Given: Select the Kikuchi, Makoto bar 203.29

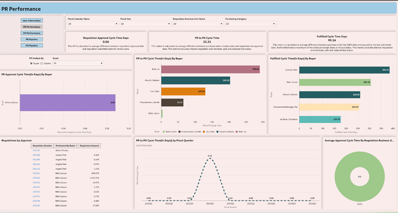Looking at the screenshot, I should tap(196, 80).
